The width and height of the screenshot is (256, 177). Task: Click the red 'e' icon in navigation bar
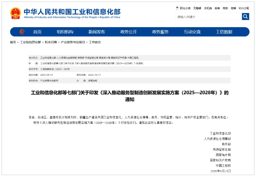pyautogui.click(x=22, y=32)
